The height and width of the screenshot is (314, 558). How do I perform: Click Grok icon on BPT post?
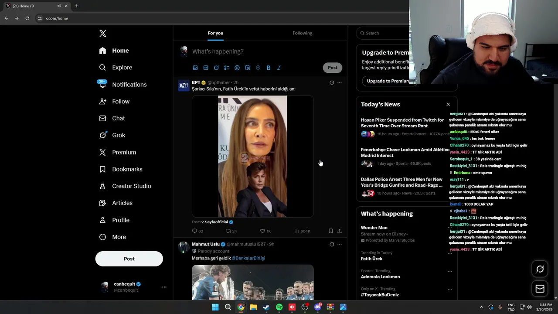(332, 82)
